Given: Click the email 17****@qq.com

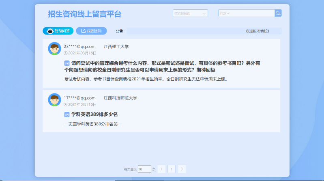Looking at the screenshot, I should coord(79,98).
